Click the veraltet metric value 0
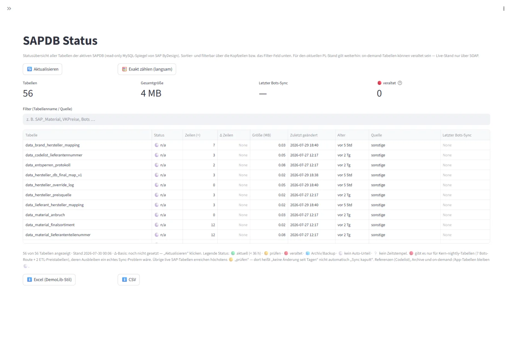513x356 pixels. 379,93
